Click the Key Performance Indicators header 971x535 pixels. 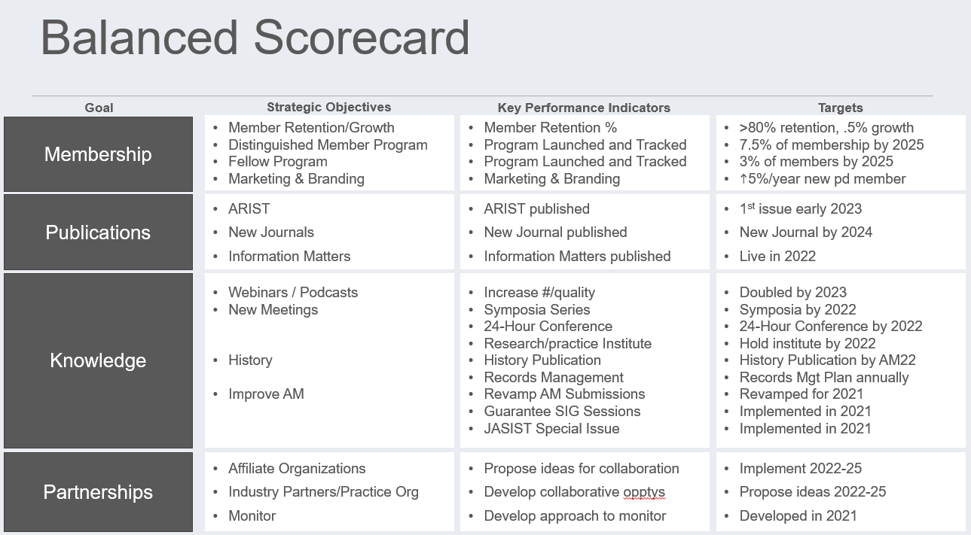click(x=584, y=108)
